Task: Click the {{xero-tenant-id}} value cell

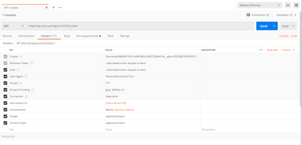Action: 152,103
